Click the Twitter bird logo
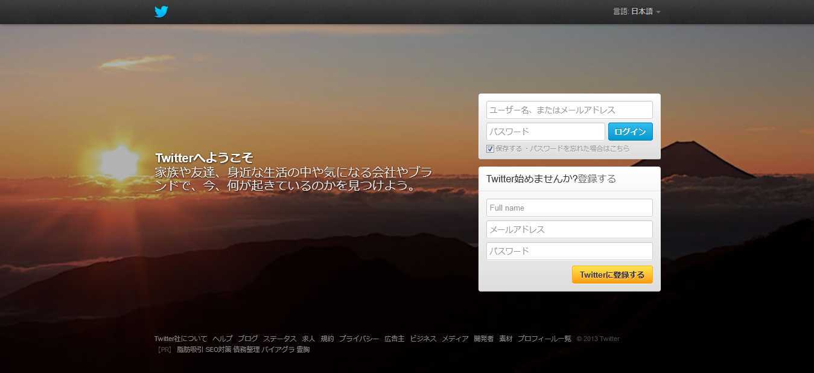 (x=161, y=11)
